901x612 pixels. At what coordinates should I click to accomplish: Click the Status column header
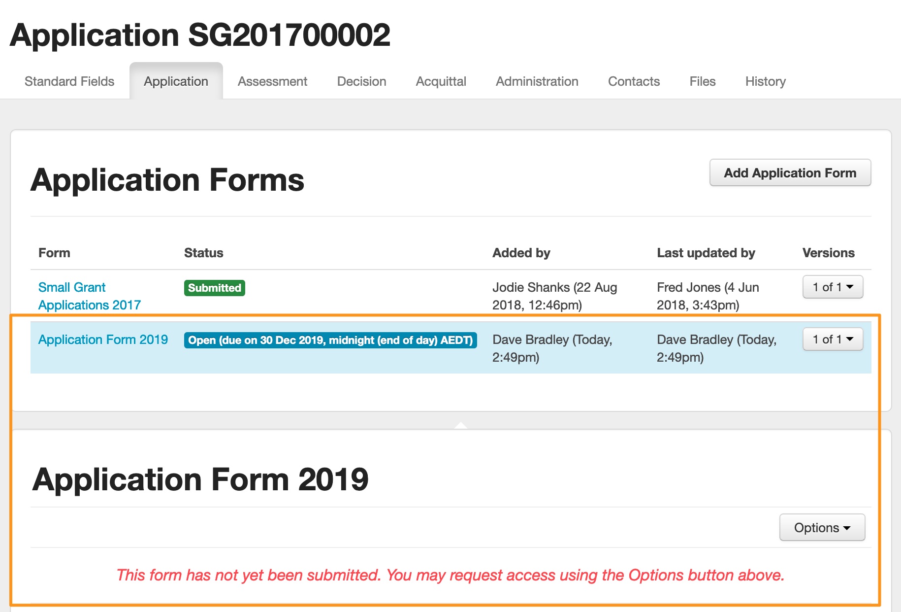pyautogui.click(x=203, y=253)
